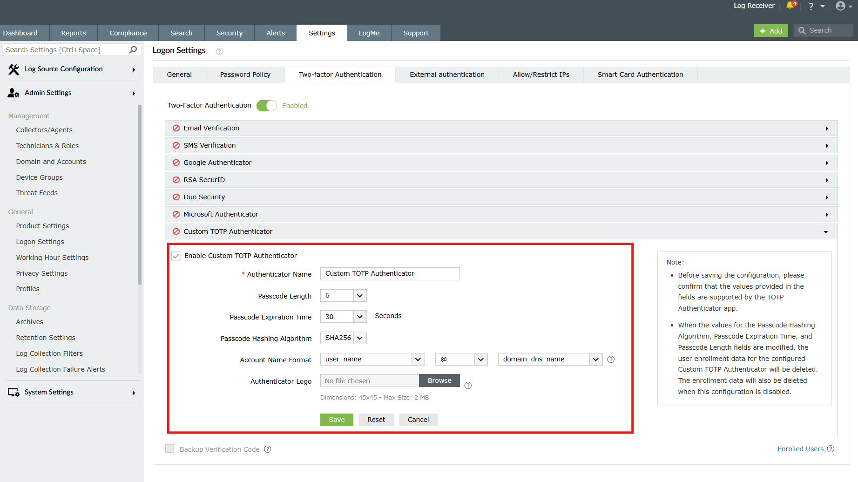Screen dimensions: 858x482
Task: Open Technicians & Roles in sidebar
Action: tap(47, 146)
